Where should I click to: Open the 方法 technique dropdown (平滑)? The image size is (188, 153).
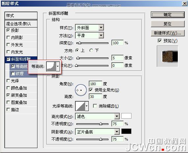(x=89, y=35)
